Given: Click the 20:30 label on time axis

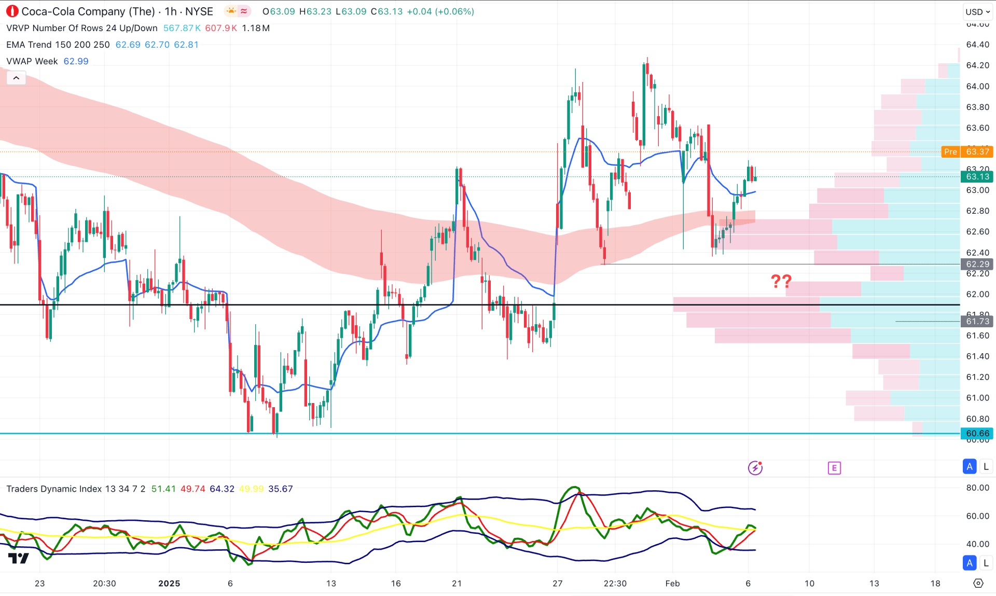Looking at the screenshot, I should (104, 583).
